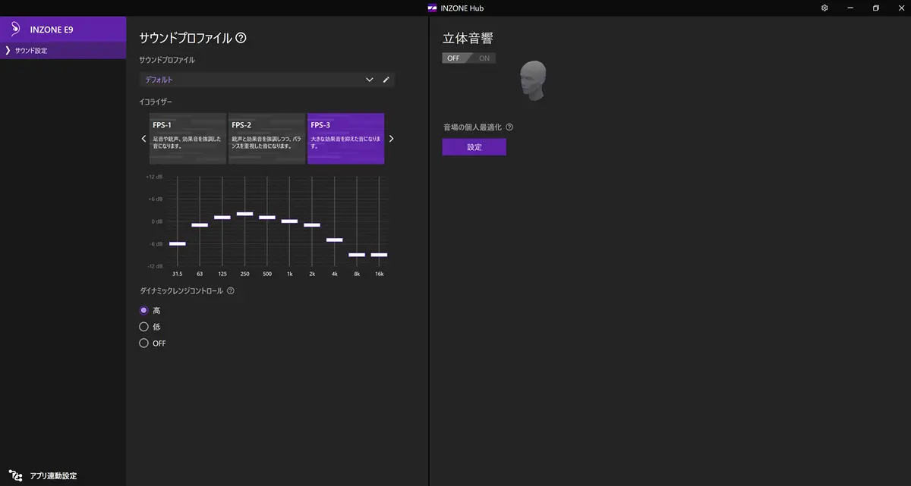
Task: Click the -6 dB axis label
Action: (155, 243)
